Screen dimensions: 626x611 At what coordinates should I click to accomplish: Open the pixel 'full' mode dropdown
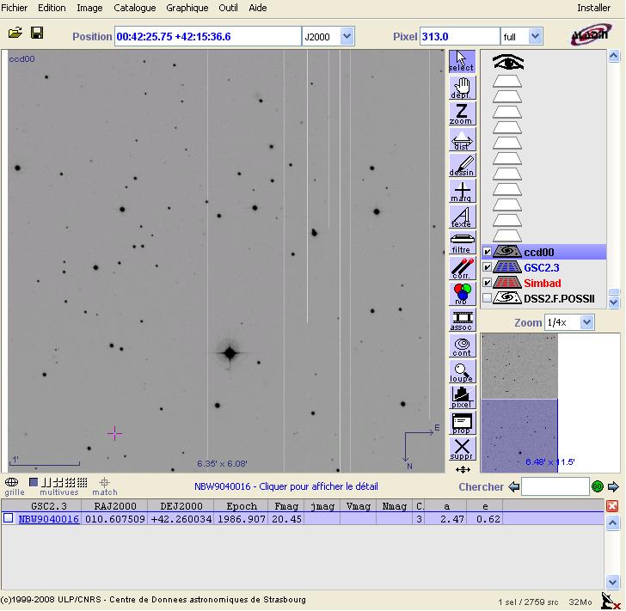(535, 37)
